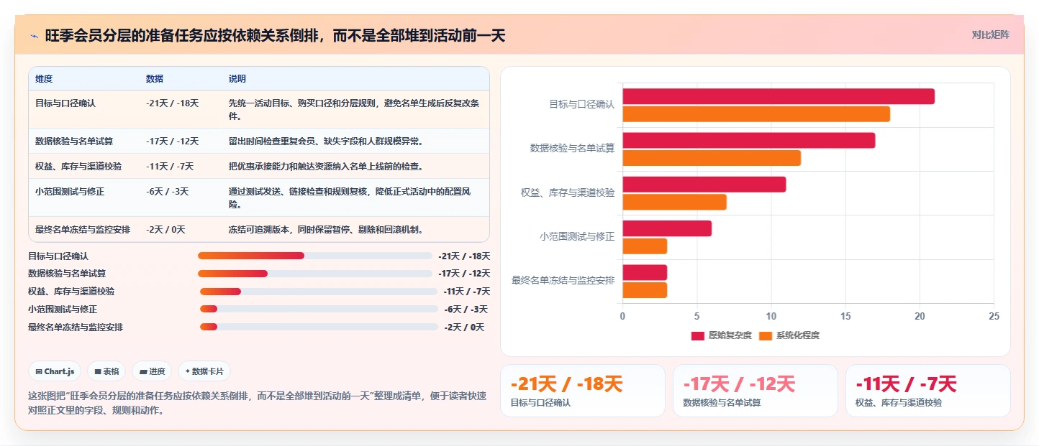
Task: Open the -17天 / -12天 data card
Action: click(x=755, y=391)
